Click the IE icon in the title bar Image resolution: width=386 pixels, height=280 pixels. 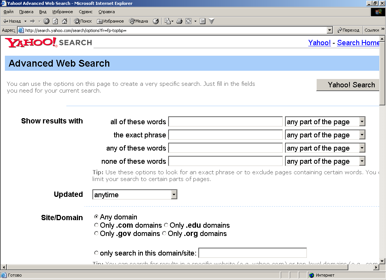3,3
